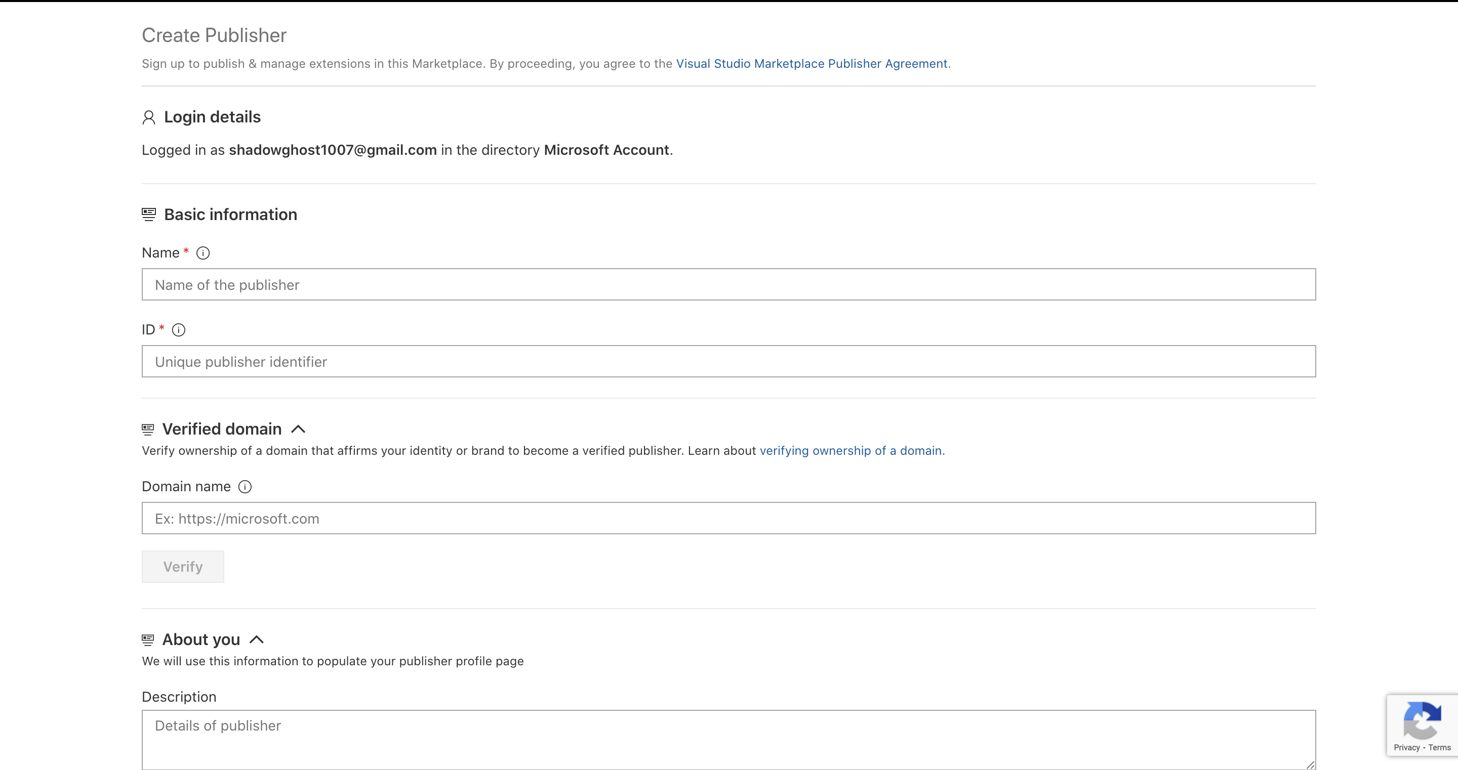
Task: Click the Name field info icon
Action: click(202, 253)
